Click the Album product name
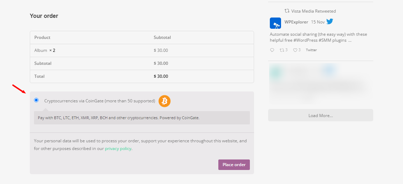The image size is (403, 184). (x=41, y=50)
